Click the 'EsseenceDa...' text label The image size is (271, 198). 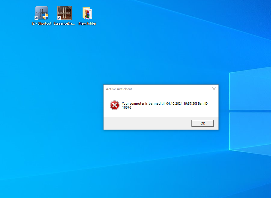[65, 23]
